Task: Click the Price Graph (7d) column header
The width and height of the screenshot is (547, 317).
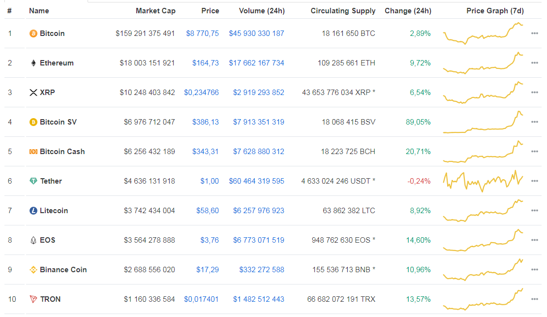Action: (495, 11)
